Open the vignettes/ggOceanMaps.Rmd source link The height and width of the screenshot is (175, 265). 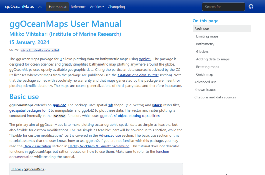[x=41, y=50]
